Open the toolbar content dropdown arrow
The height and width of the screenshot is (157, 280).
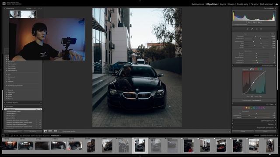(x=229, y=131)
